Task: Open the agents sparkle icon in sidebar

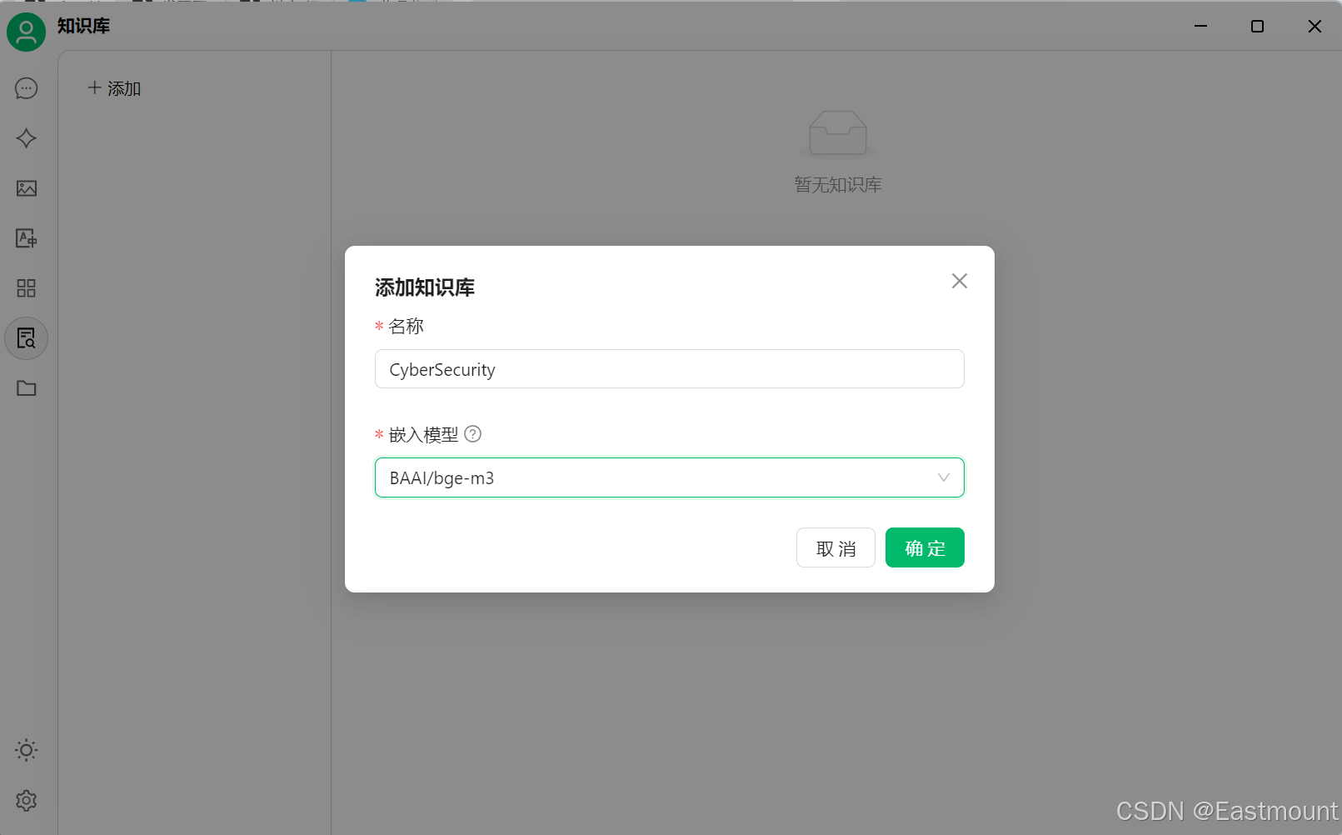Action: 27,138
